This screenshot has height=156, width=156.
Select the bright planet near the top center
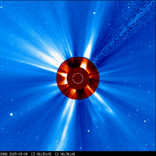click(94, 13)
